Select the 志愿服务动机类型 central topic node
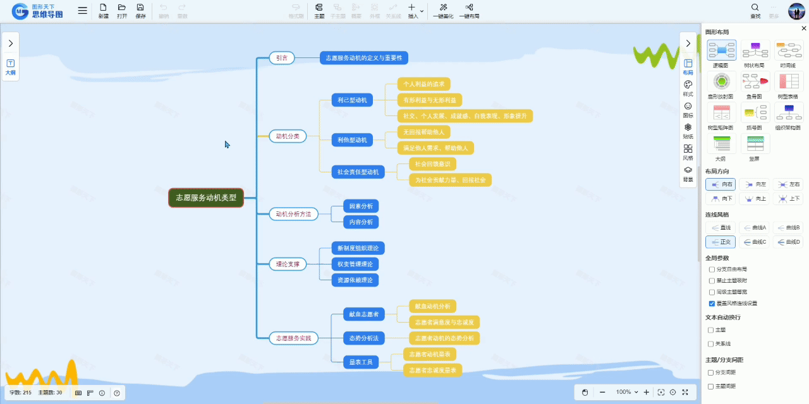 [206, 198]
